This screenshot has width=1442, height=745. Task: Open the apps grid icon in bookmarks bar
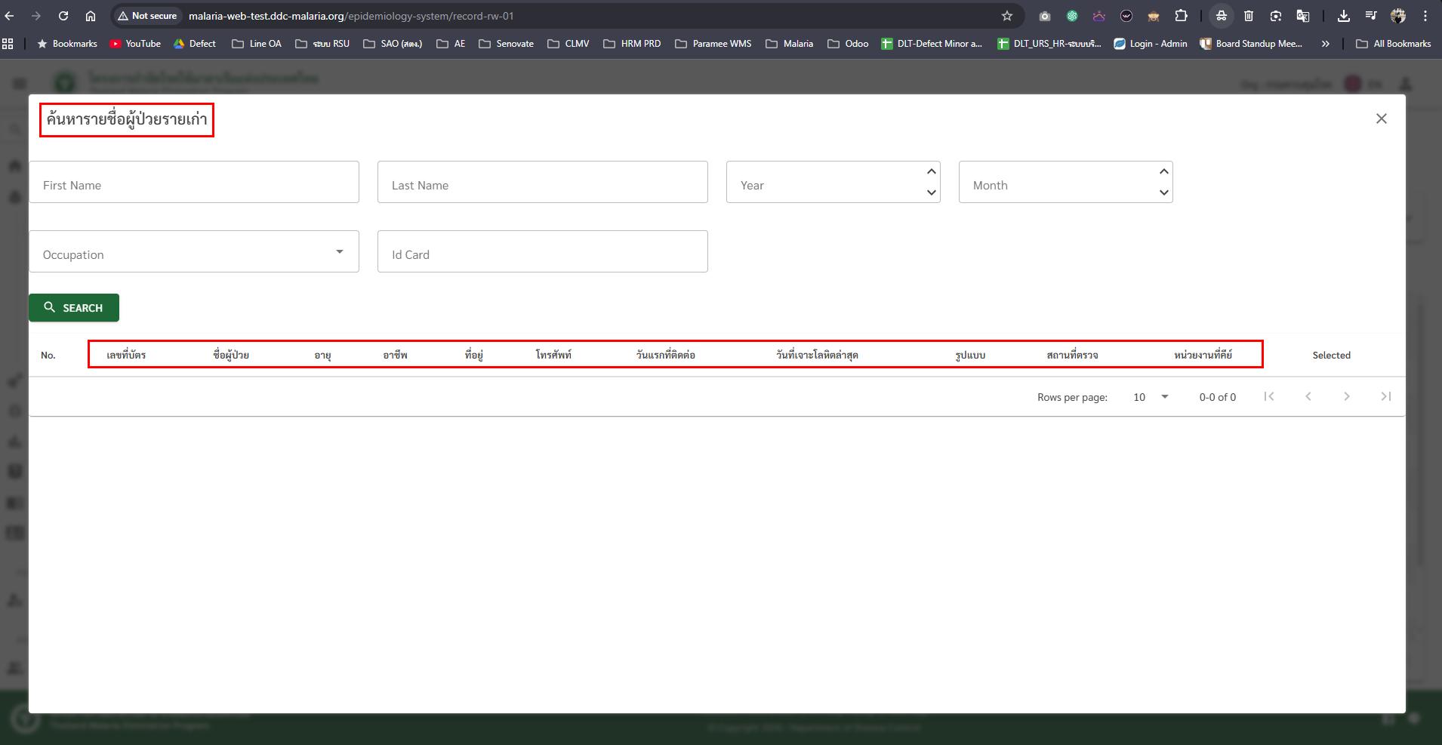pos(8,44)
